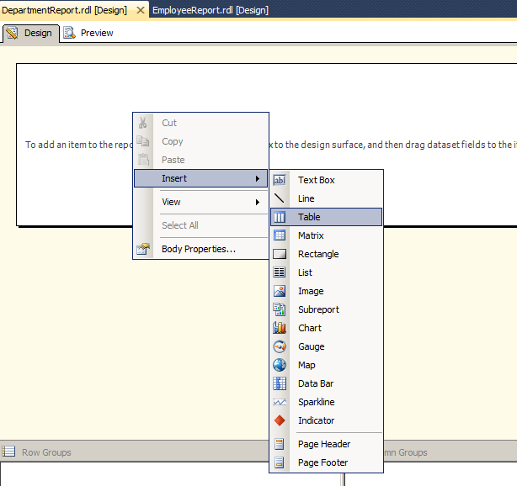Click the Table icon in Insert submenu

[x=280, y=217]
